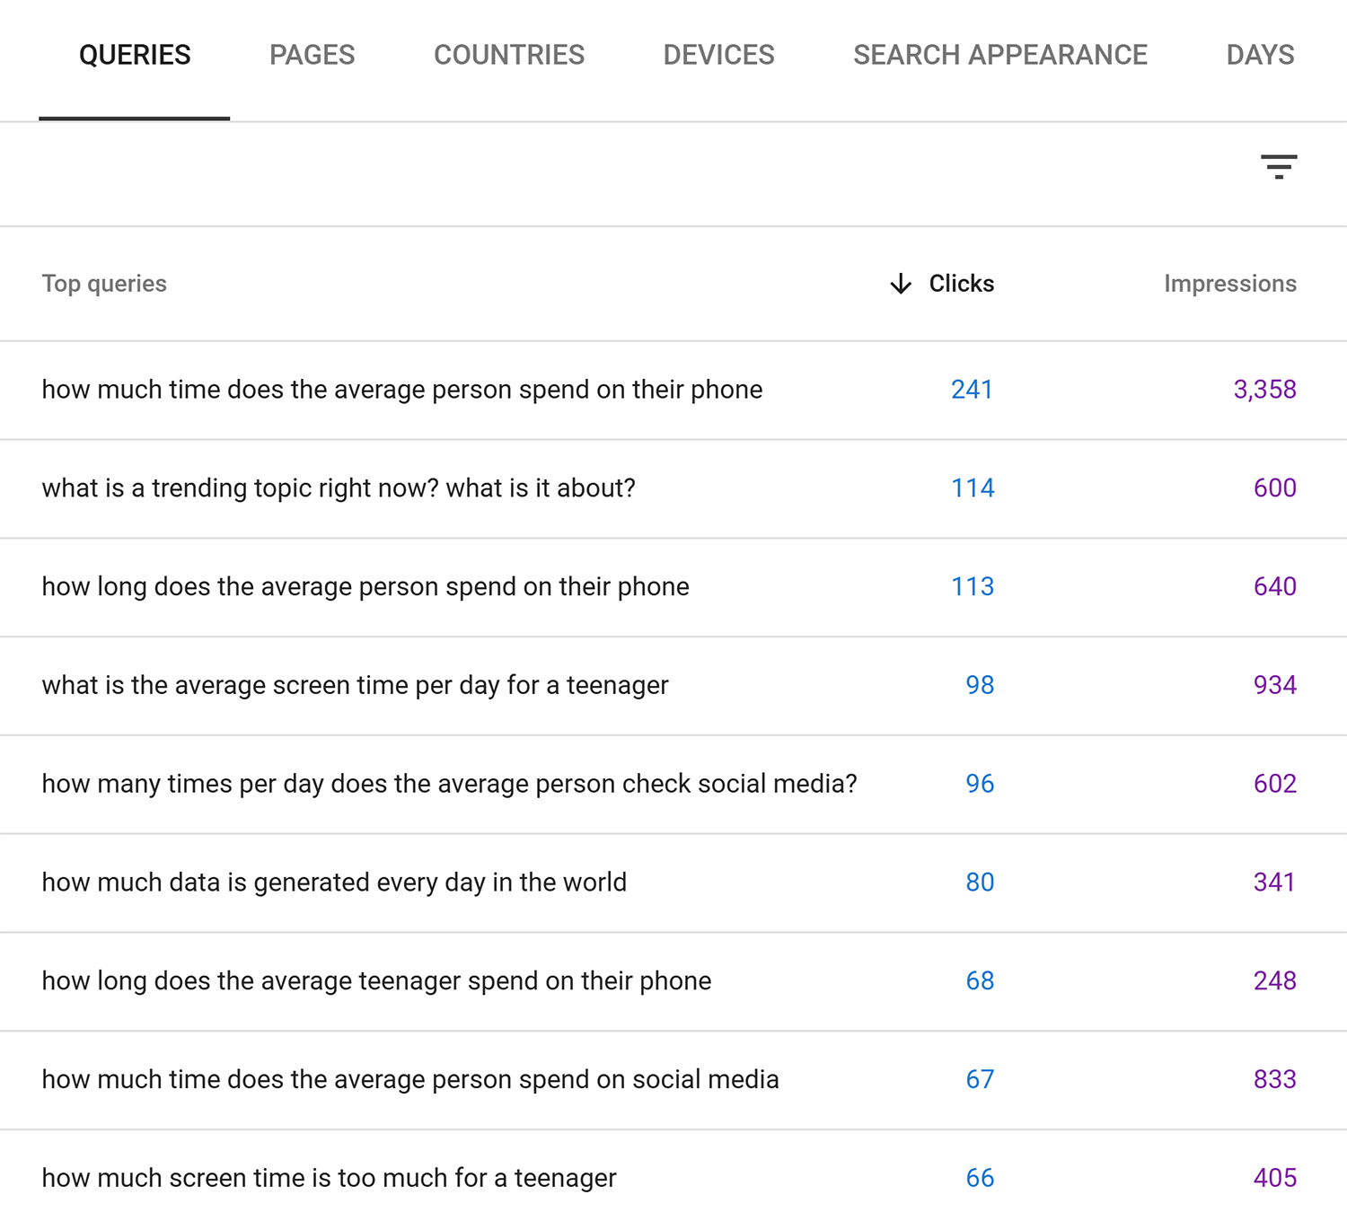Click the 67 clicks value

(x=980, y=1080)
